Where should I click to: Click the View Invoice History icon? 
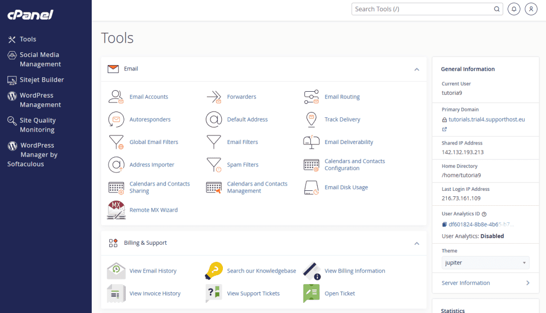click(x=116, y=293)
